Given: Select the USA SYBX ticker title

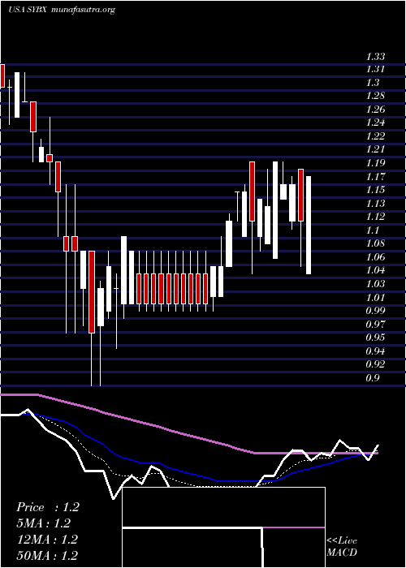Looking at the screenshot, I should [x=27, y=10].
